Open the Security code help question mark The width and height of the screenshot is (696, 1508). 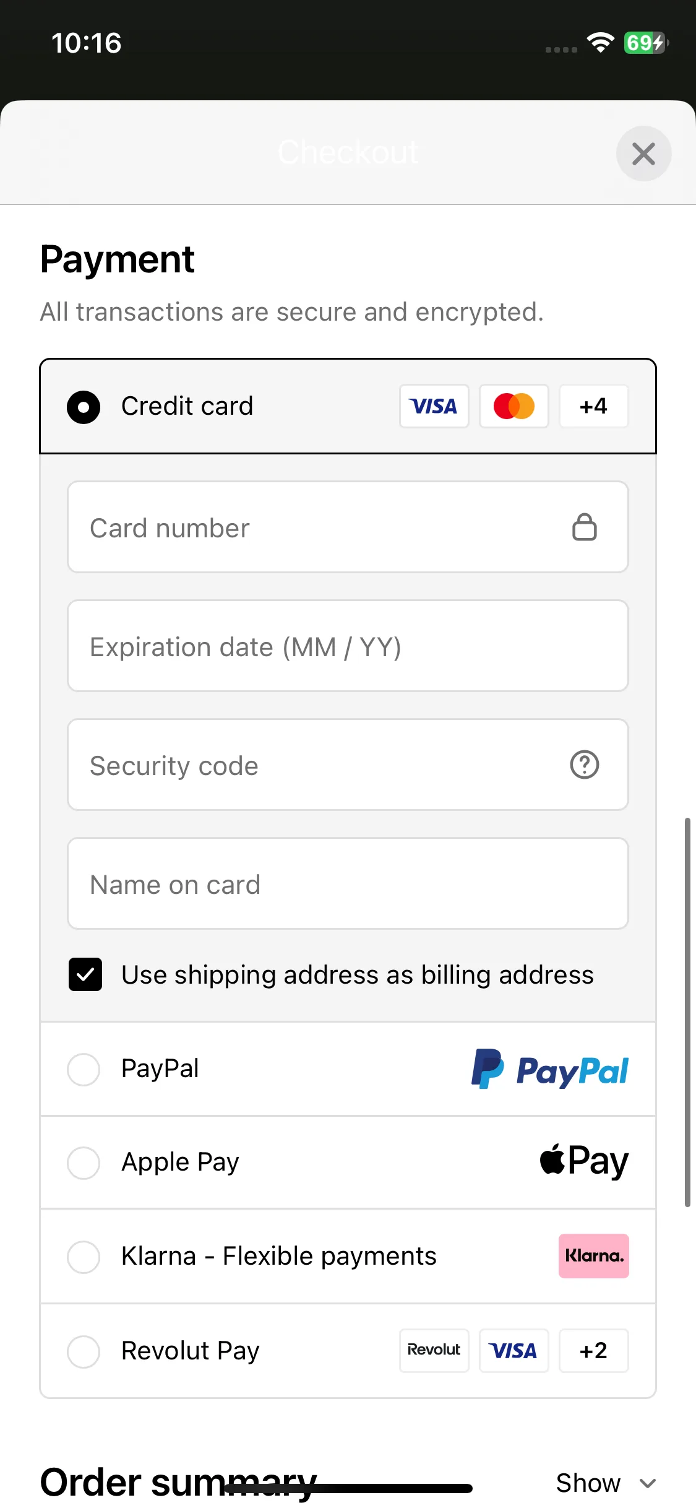pyautogui.click(x=585, y=765)
